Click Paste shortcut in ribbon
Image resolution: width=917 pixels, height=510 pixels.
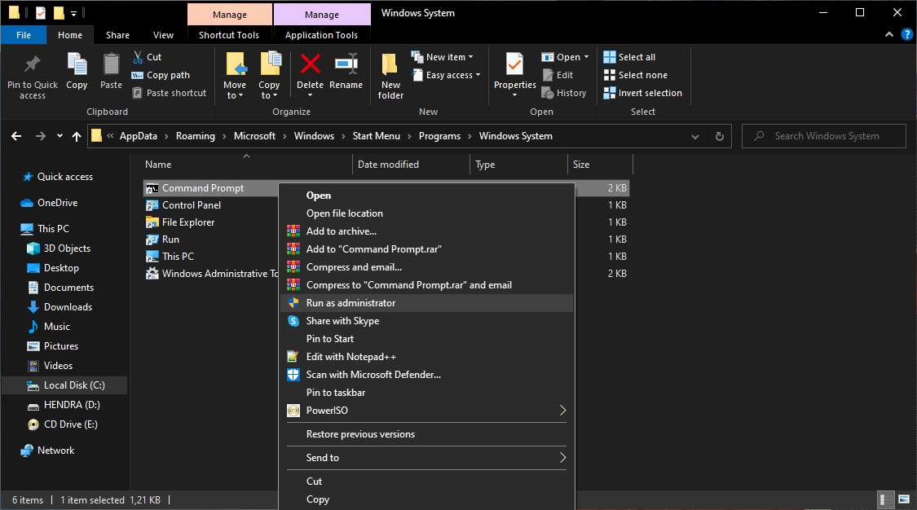click(169, 93)
